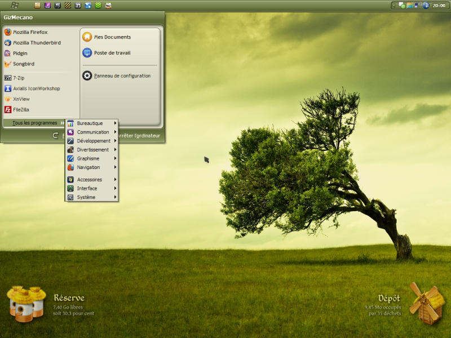
Task: Click the '7,40 Go libres' text
Action: pos(68,307)
